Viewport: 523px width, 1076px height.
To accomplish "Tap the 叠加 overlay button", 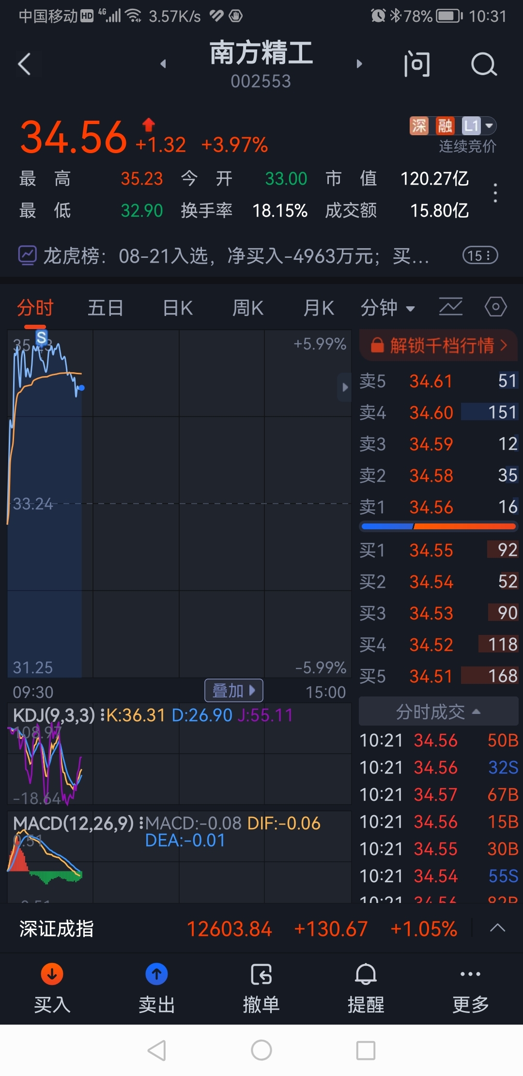I will [234, 690].
